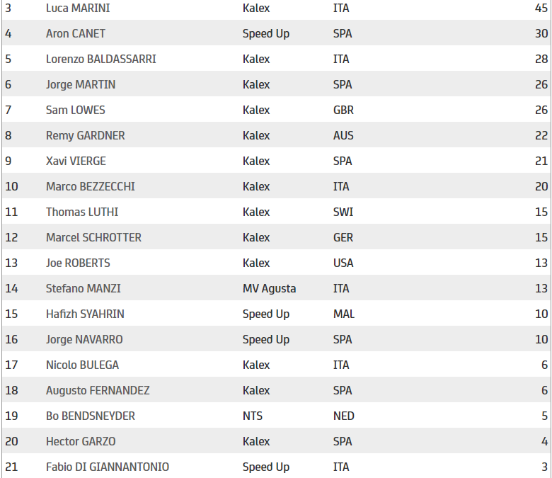
Task: Open Thomas LUTHI rider name
Action: click(x=82, y=212)
